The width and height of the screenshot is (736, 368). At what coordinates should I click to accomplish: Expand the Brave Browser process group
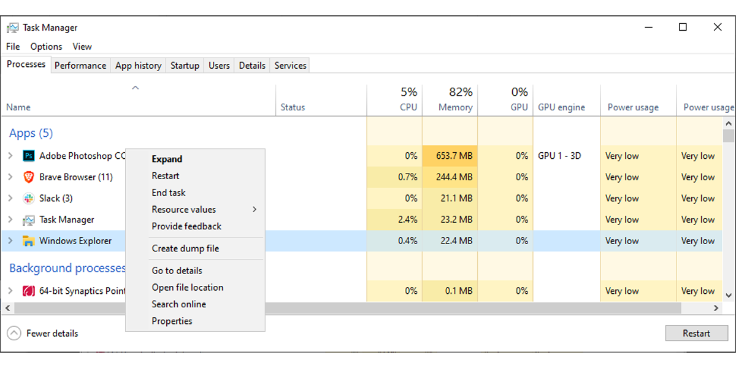pos(10,177)
